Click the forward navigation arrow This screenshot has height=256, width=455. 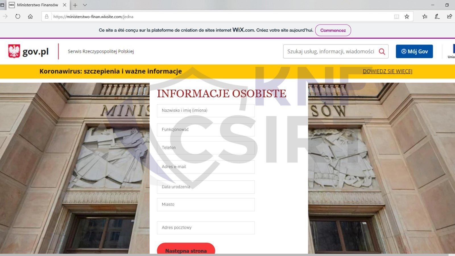coord(5,16)
